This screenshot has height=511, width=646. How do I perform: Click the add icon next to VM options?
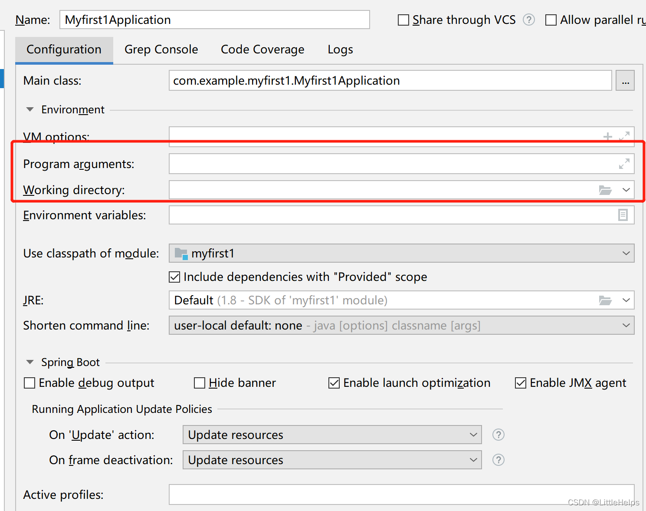click(x=607, y=136)
